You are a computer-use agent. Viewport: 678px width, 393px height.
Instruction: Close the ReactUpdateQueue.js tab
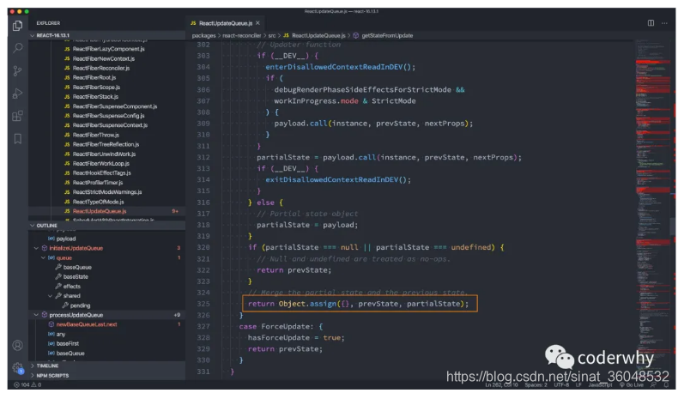(258, 23)
